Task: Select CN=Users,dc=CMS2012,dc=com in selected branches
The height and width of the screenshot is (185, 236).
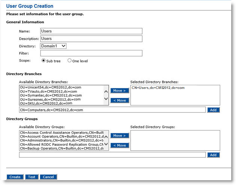Action: coord(158,88)
